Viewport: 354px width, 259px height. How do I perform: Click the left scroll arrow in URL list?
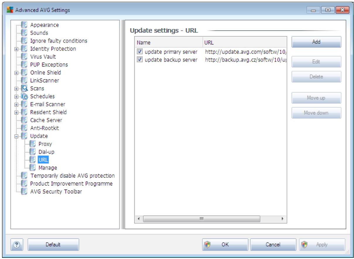[139, 219]
